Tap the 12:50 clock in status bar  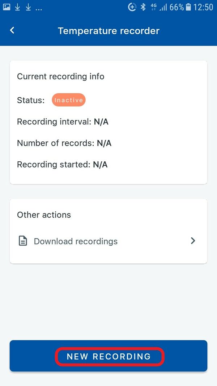(203, 7)
